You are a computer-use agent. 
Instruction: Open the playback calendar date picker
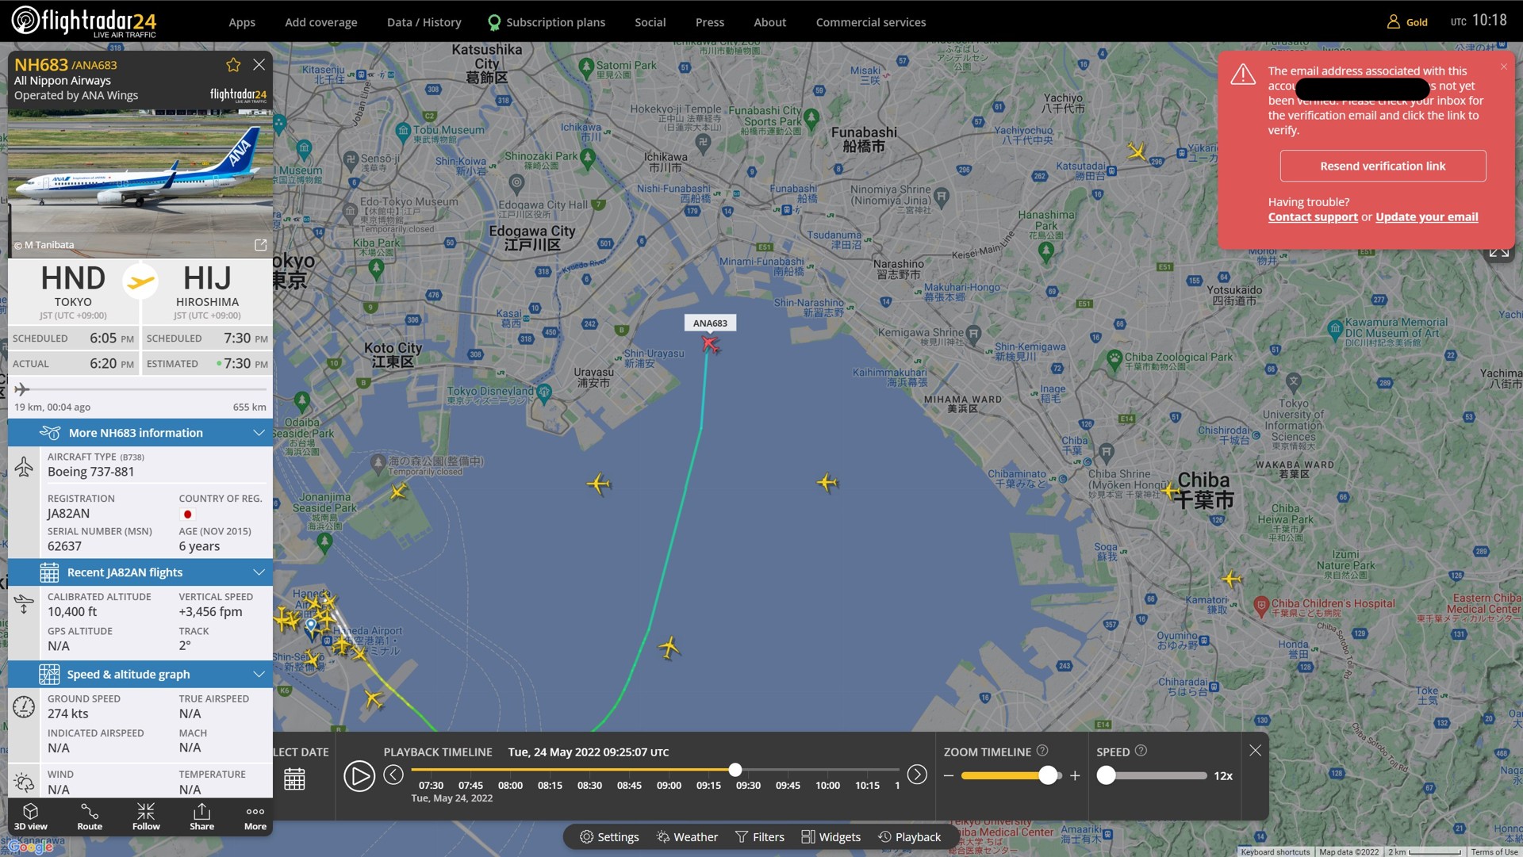(x=294, y=779)
